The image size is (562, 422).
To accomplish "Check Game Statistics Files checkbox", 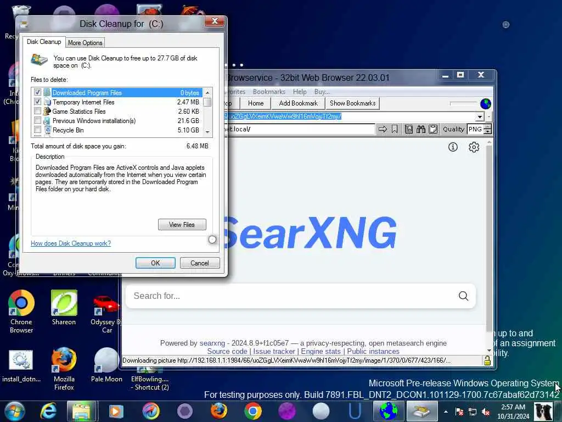I will 37,111.
